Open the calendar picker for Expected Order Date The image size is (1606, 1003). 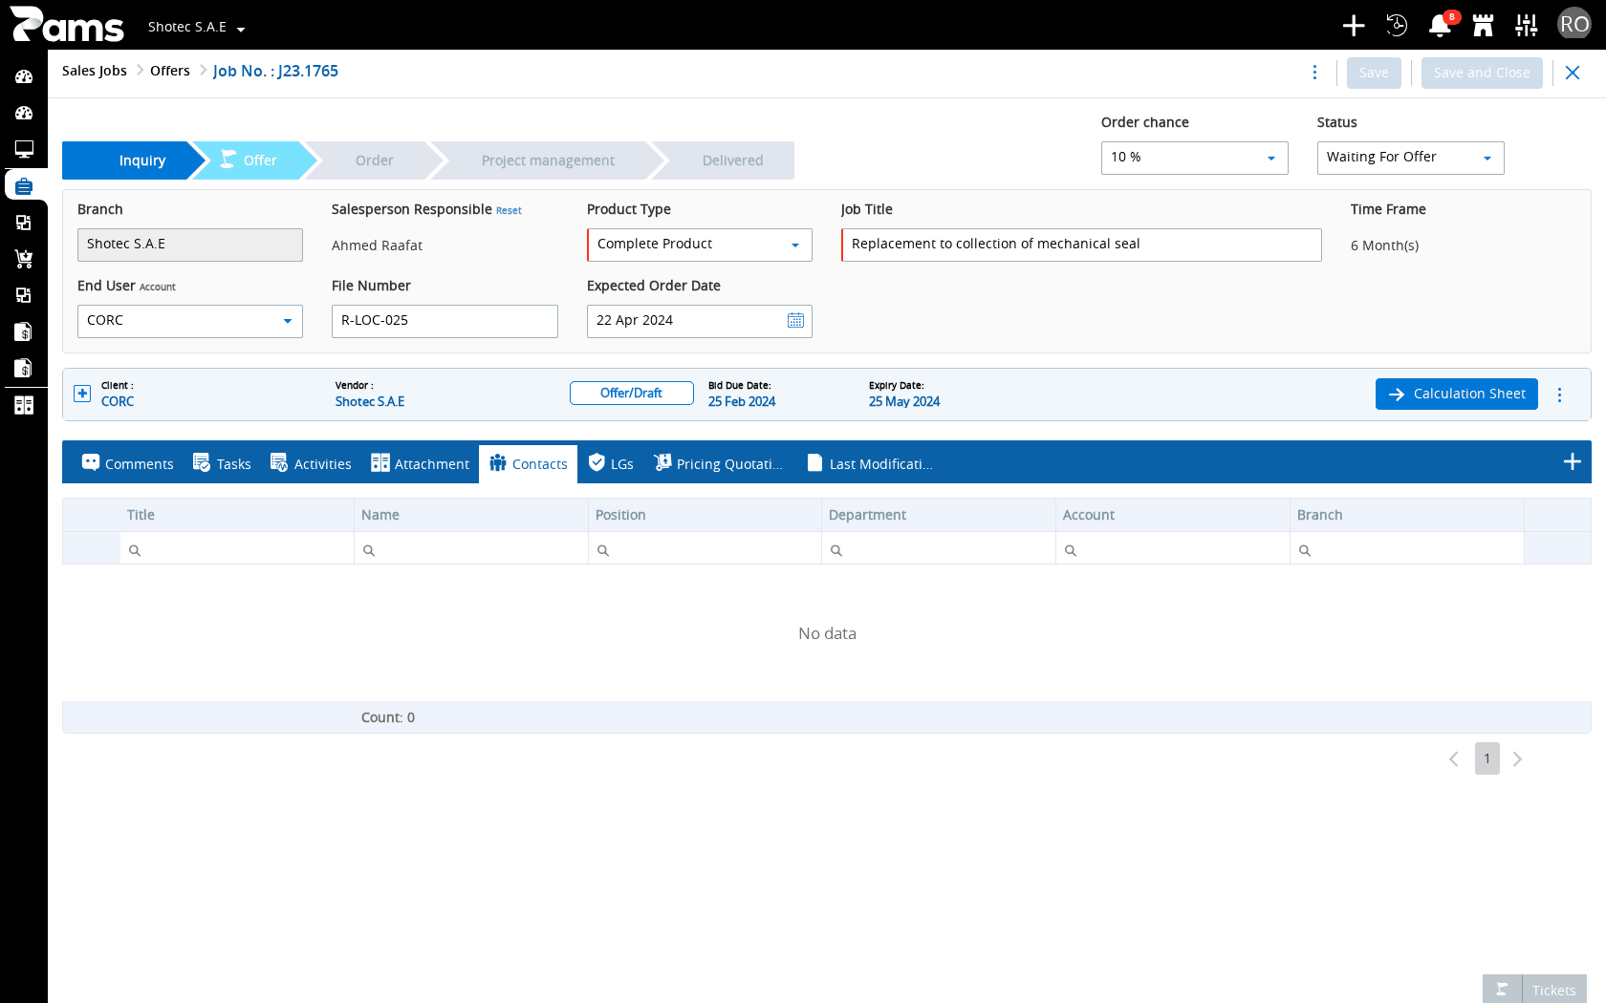click(795, 321)
